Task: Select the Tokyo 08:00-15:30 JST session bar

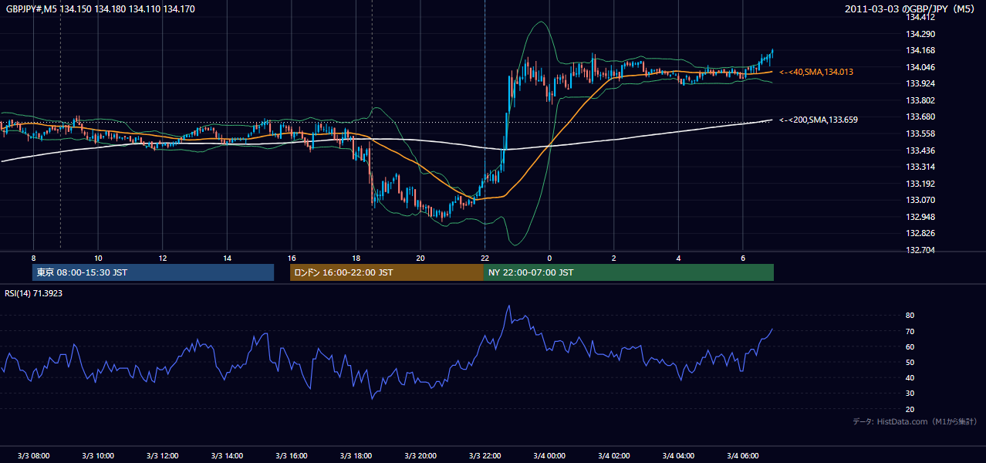Action: (x=153, y=272)
